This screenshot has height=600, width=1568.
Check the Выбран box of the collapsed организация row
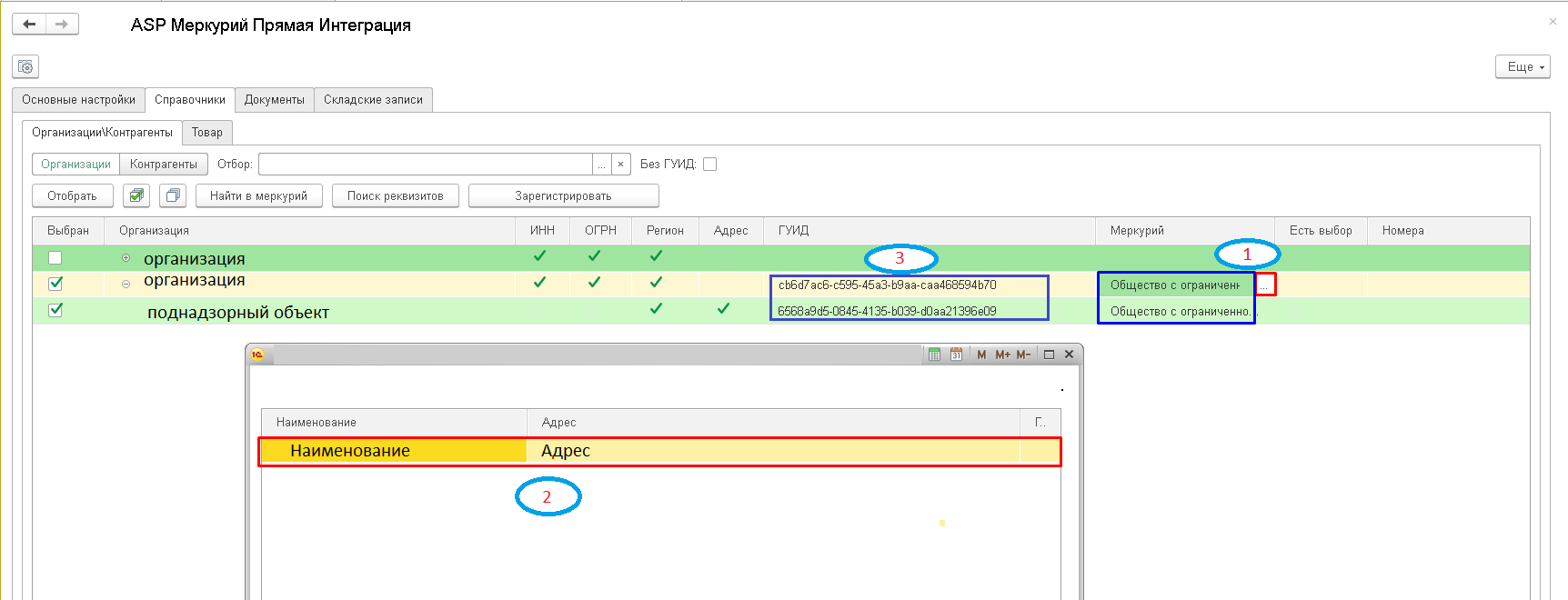click(55, 258)
